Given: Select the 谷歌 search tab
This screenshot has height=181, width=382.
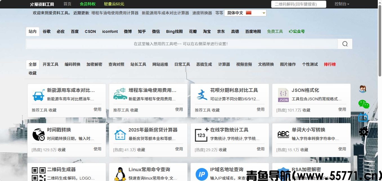Looking at the screenshot, I should pos(47,31).
